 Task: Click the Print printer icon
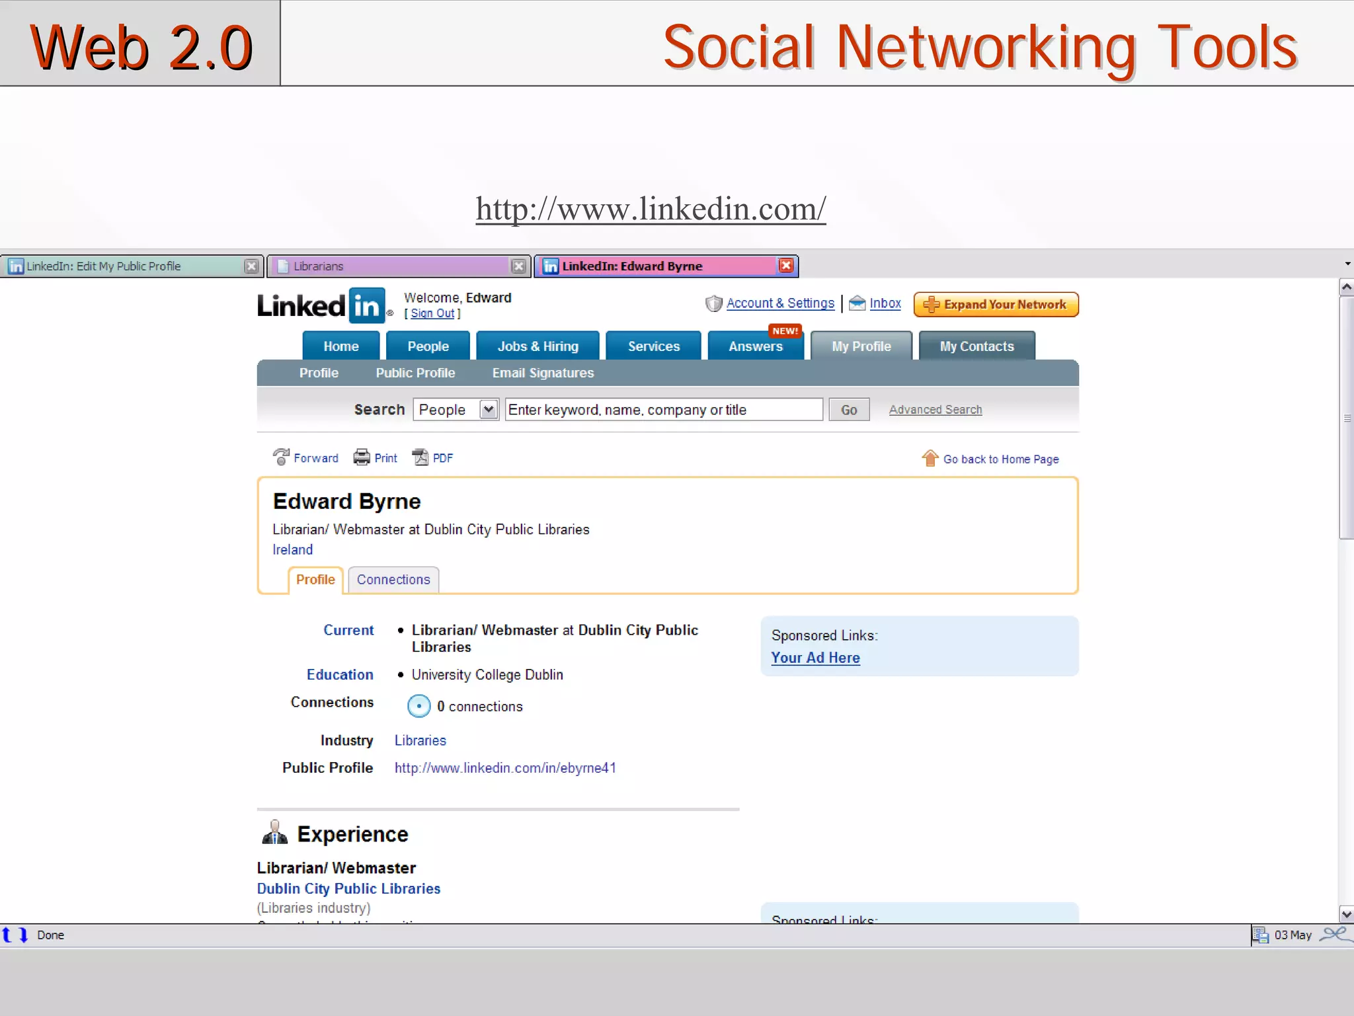(362, 457)
